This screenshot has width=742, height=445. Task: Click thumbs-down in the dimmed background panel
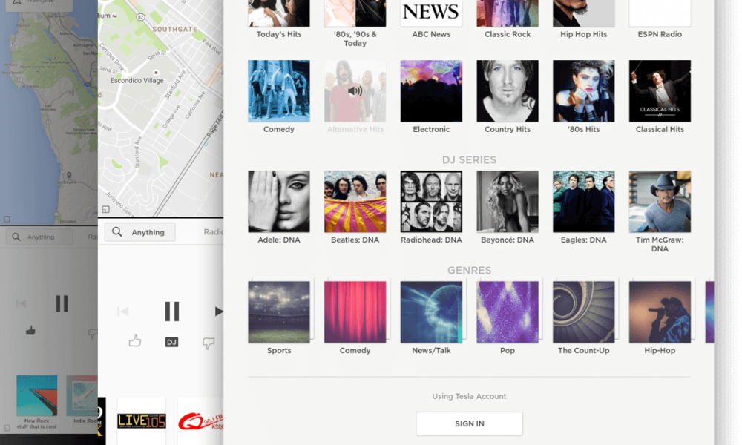pyautogui.click(x=93, y=333)
